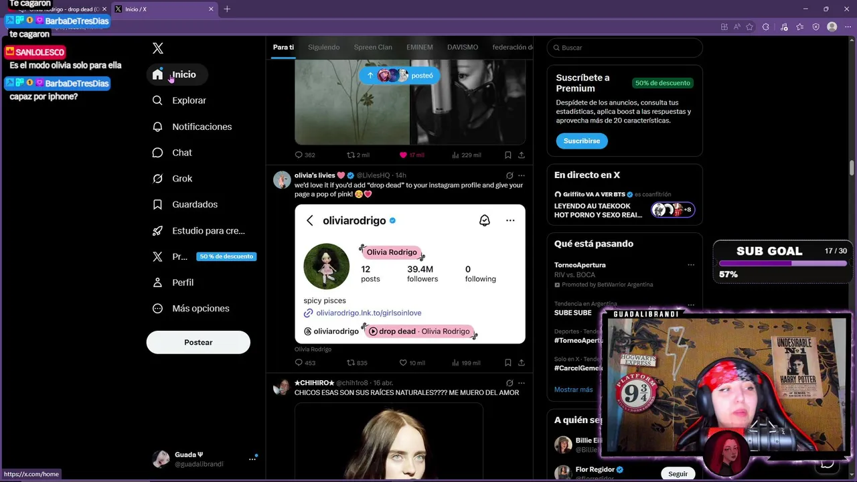
Task: Open olivia's livies profile avatar
Action: [x=282, y=179]
